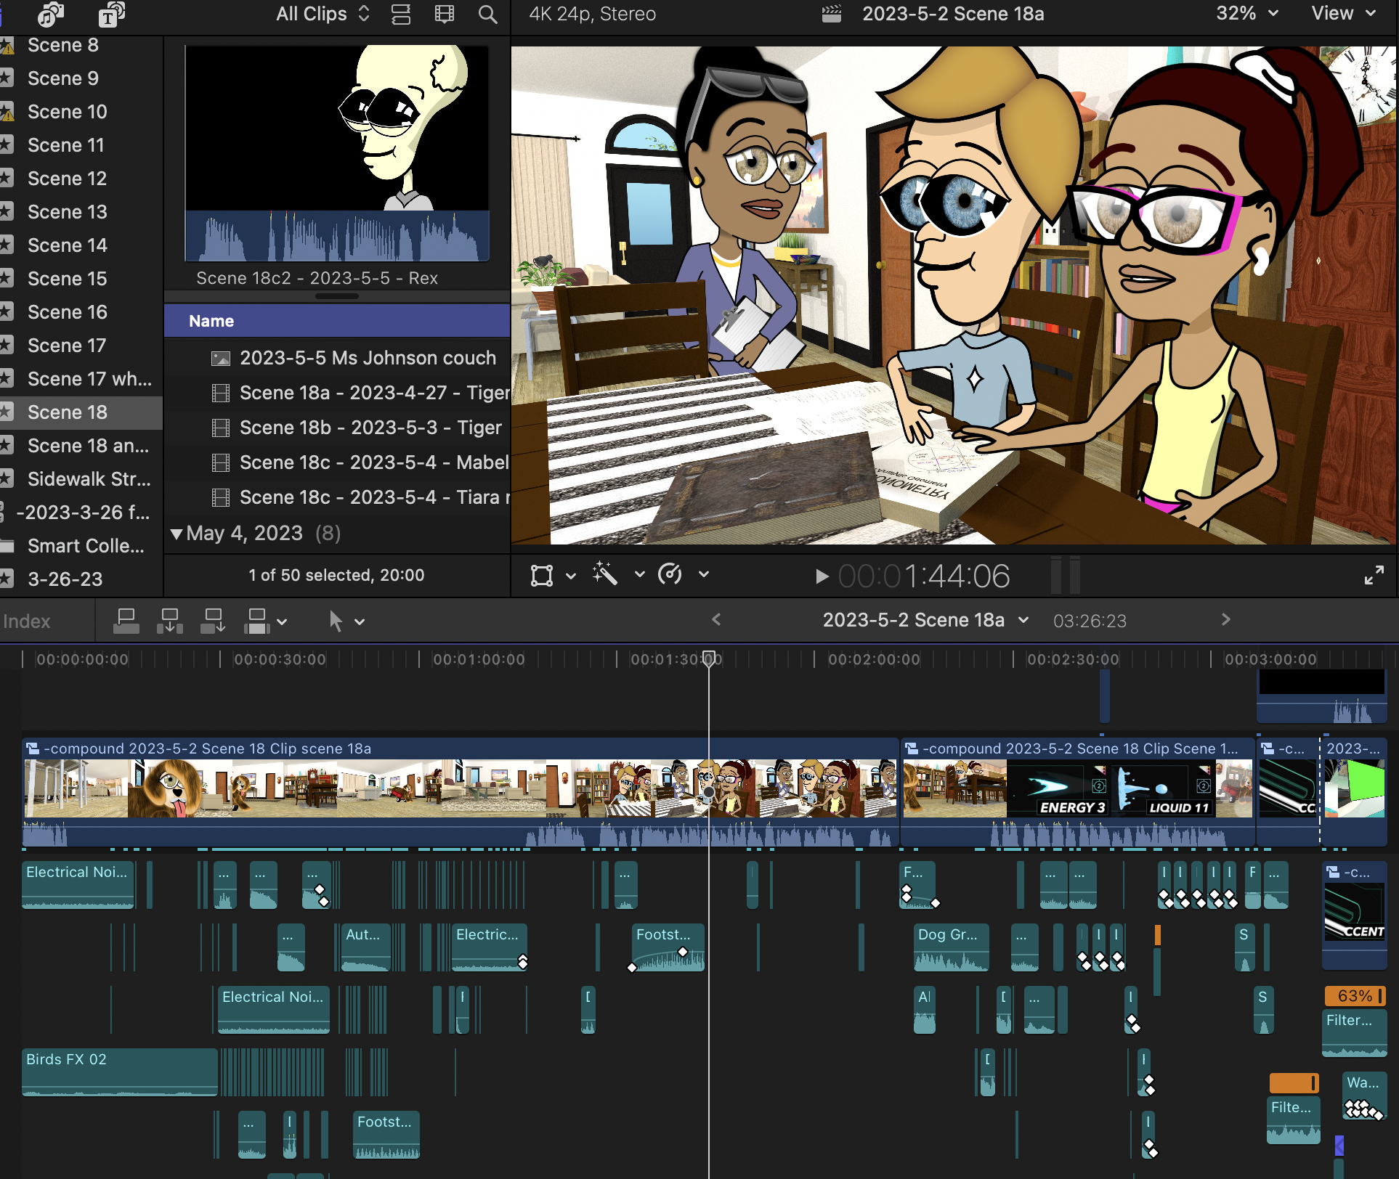Select Scene 15 in the sidebar
This screenshot has width=1399, height=1179.
pos(67,279)
